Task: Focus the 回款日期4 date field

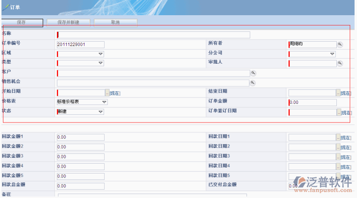Action: 312,167
